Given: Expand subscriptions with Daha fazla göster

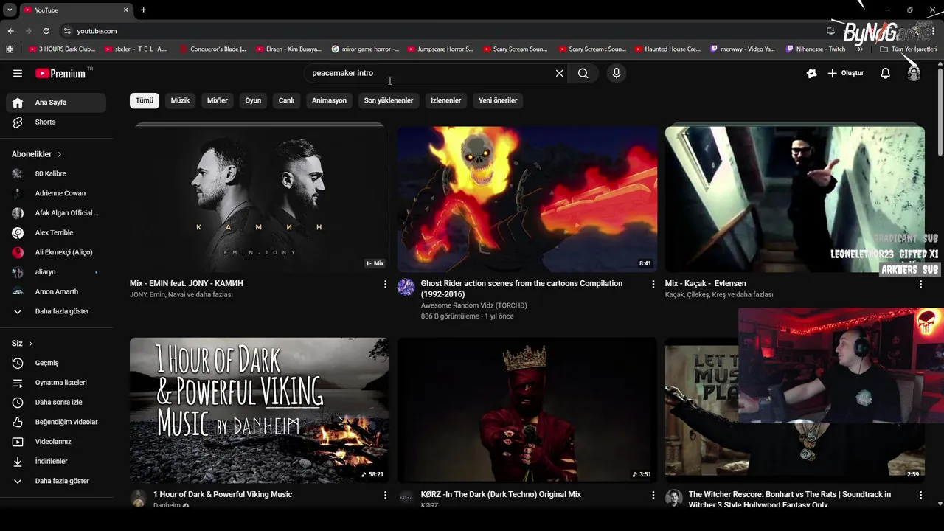Looking at the screenshot, I should tap(56, 311).
